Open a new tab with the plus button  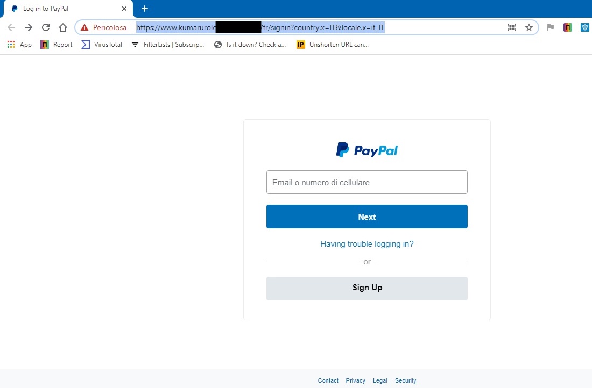tap(145, 9)
